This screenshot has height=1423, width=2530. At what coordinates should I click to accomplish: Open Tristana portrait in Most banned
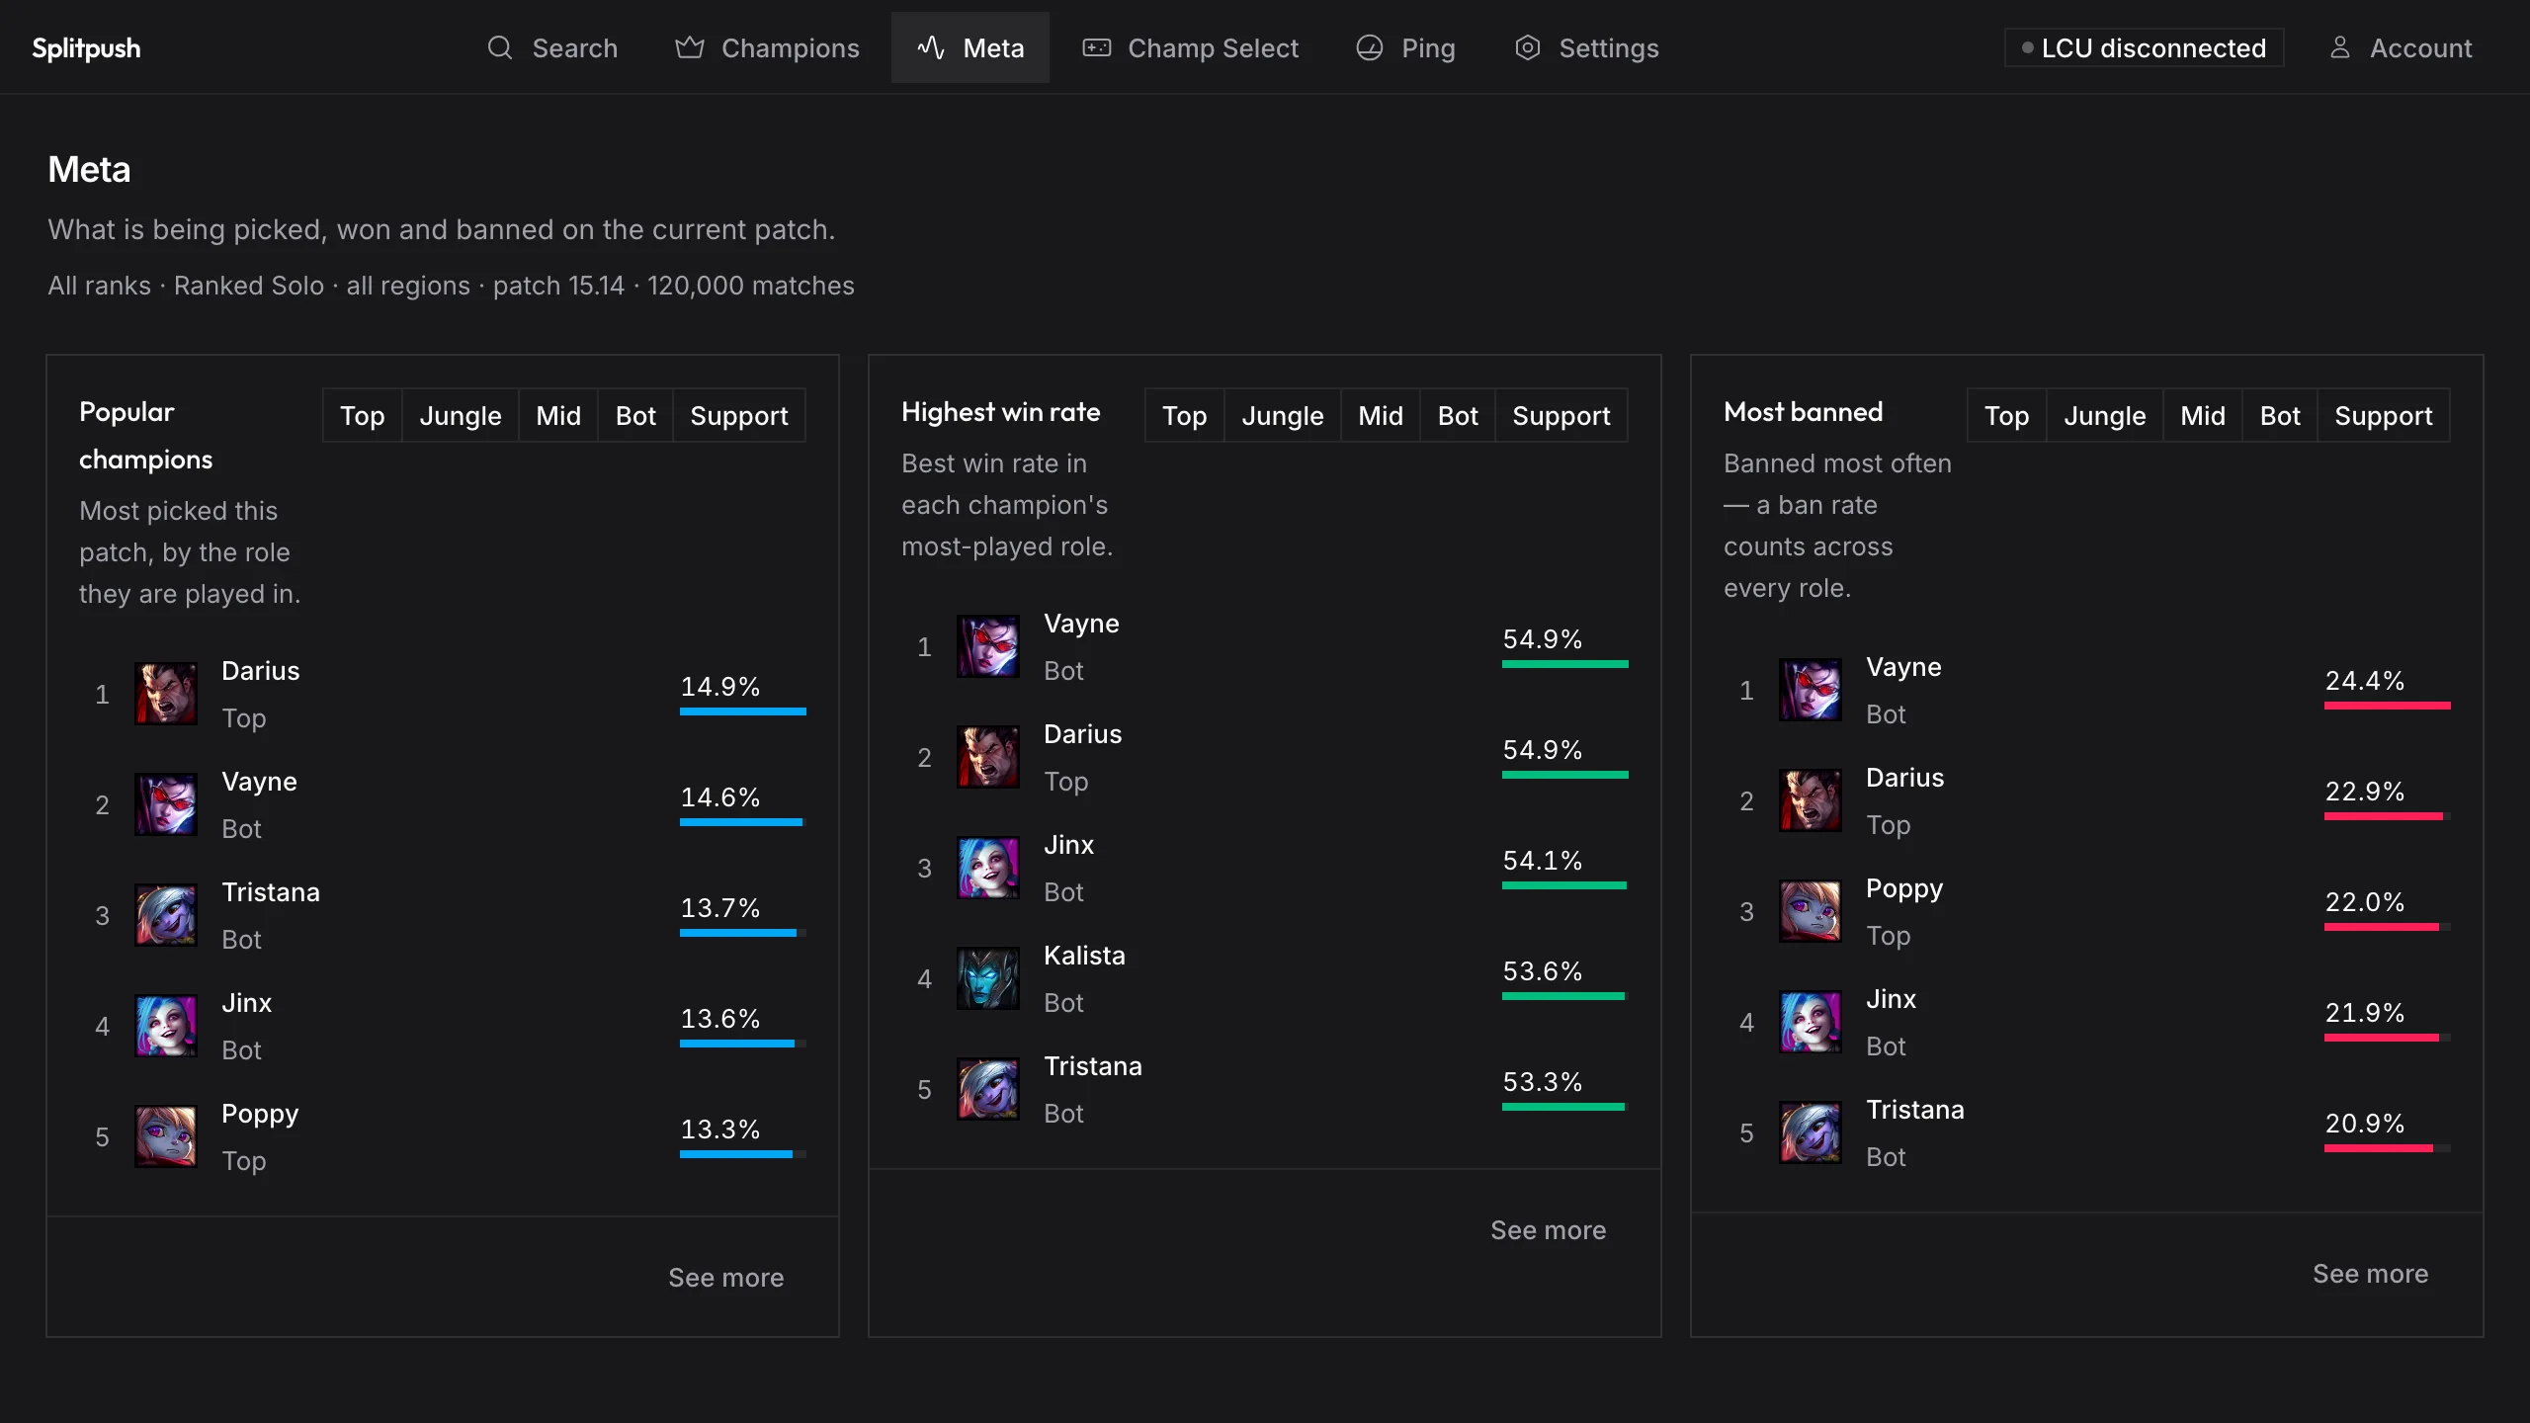1811,1132
